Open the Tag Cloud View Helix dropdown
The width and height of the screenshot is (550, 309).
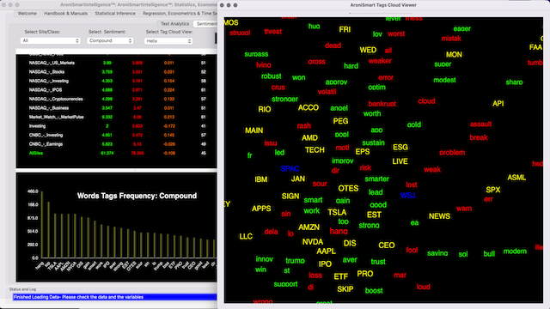(168, 41)
